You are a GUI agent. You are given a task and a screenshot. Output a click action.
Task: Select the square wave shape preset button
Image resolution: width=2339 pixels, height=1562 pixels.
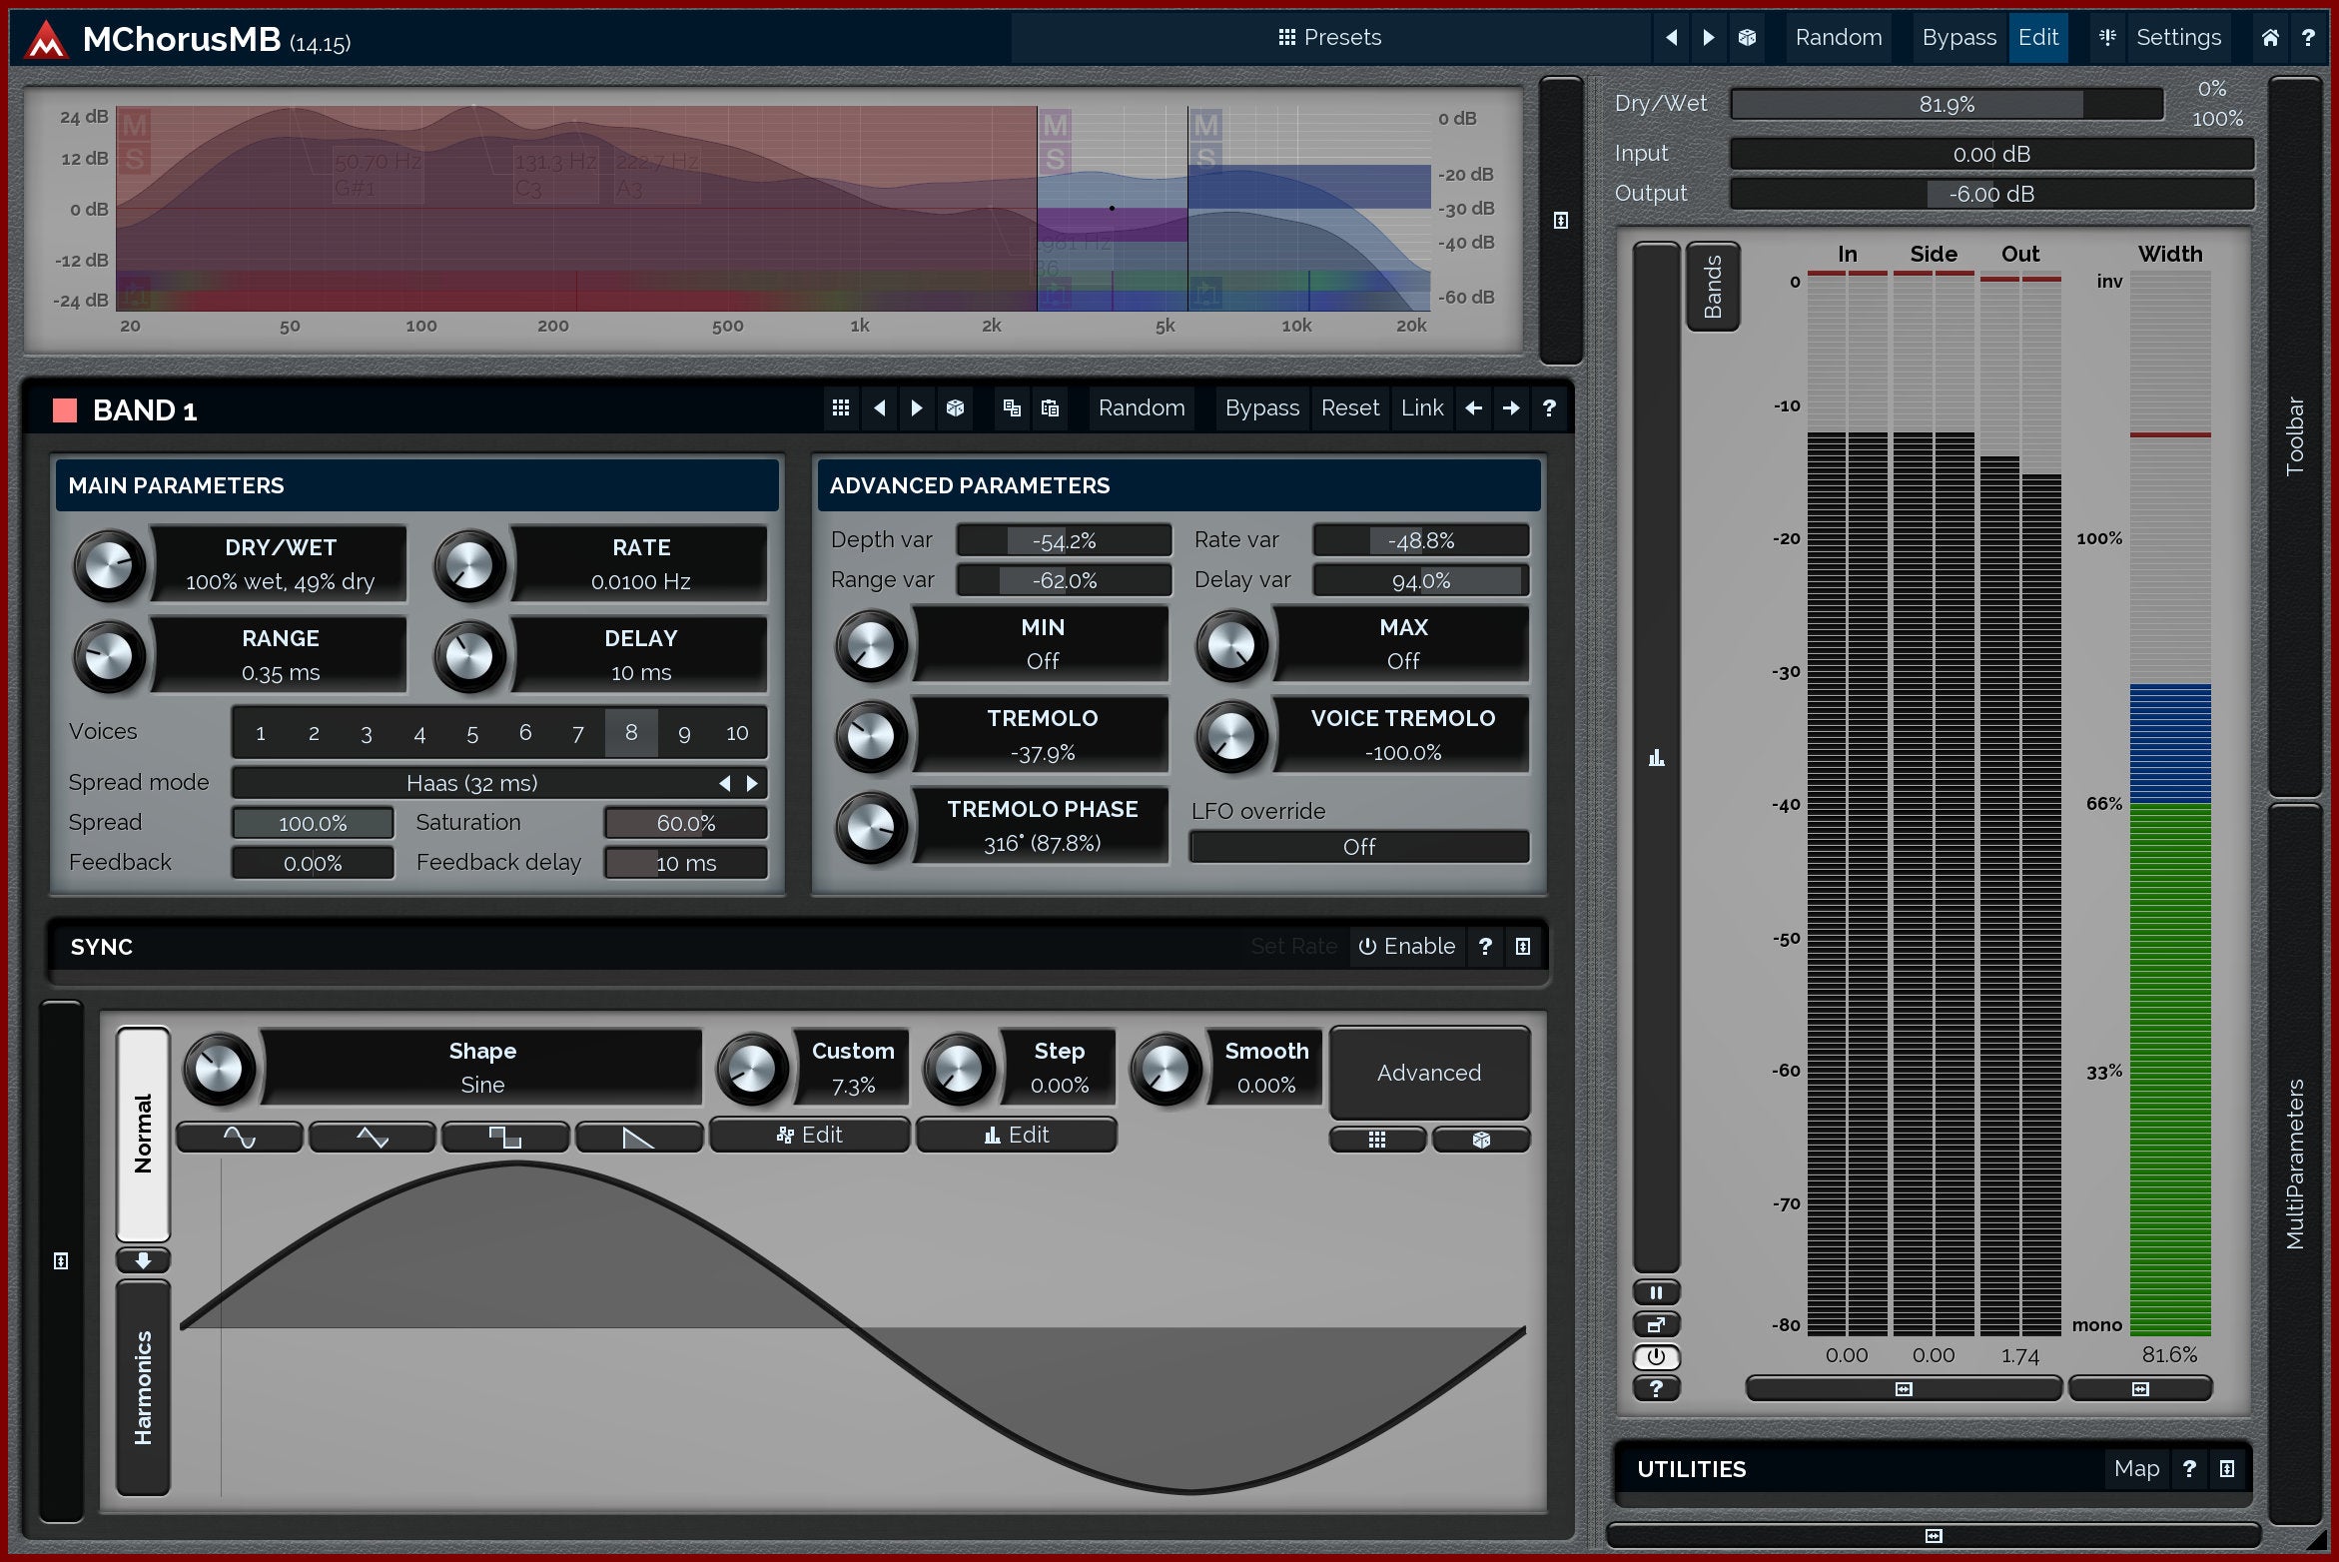[505, 1137]
